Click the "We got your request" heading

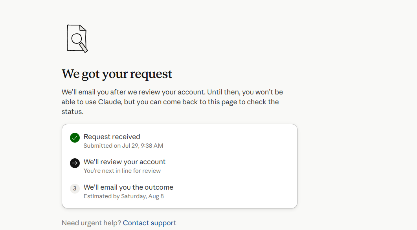click(x=117, y=74)
